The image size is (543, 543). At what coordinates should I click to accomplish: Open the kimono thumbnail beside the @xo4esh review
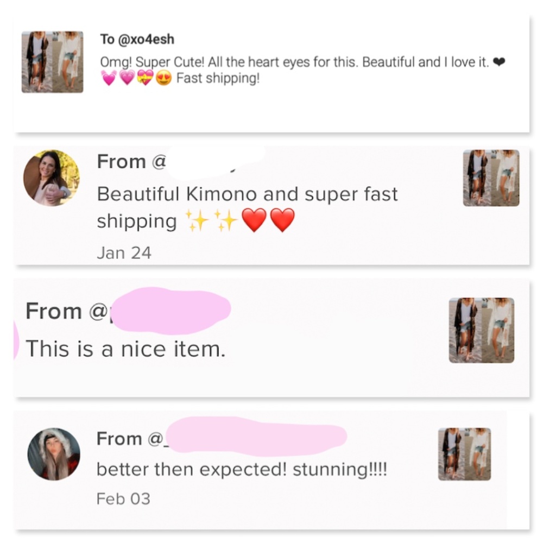[x=52, y=62]
